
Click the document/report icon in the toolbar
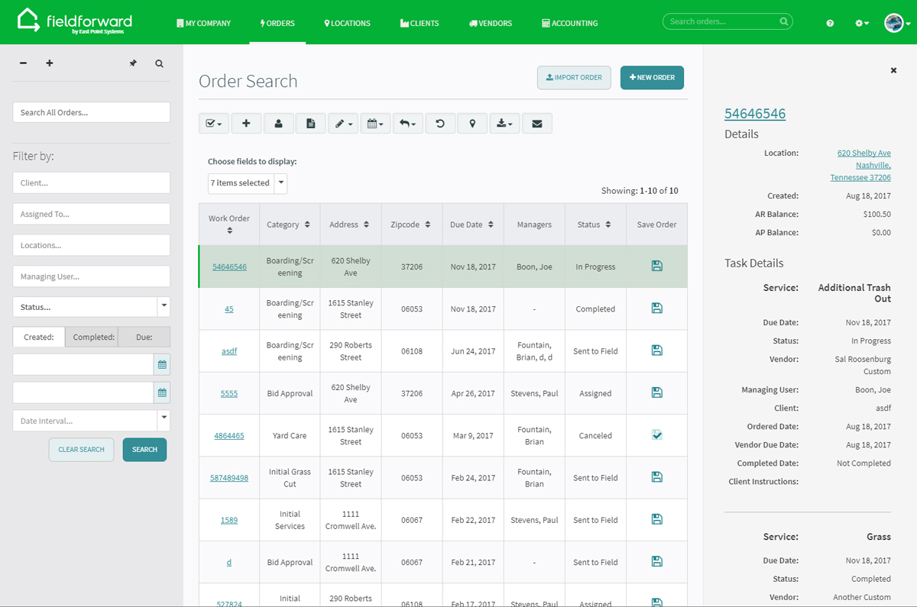(310, 123)
